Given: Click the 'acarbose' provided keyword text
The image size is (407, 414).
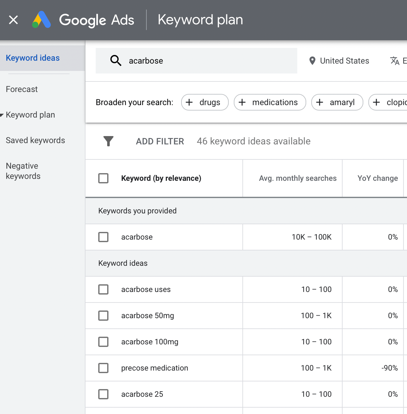Looking at the screenshot, I should [x=137, y=237].
